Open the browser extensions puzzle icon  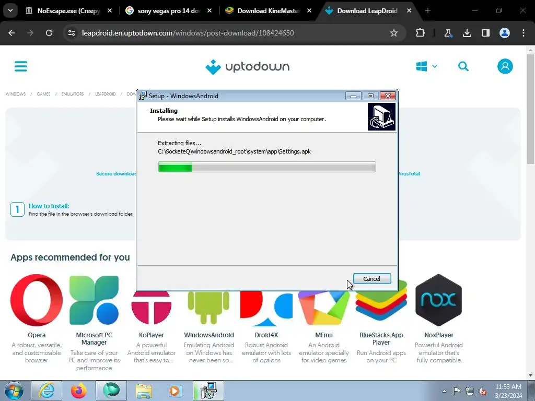point(421,33)
